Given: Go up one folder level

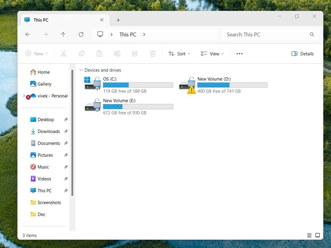Looking at the screenshot, I should [63, 34].
